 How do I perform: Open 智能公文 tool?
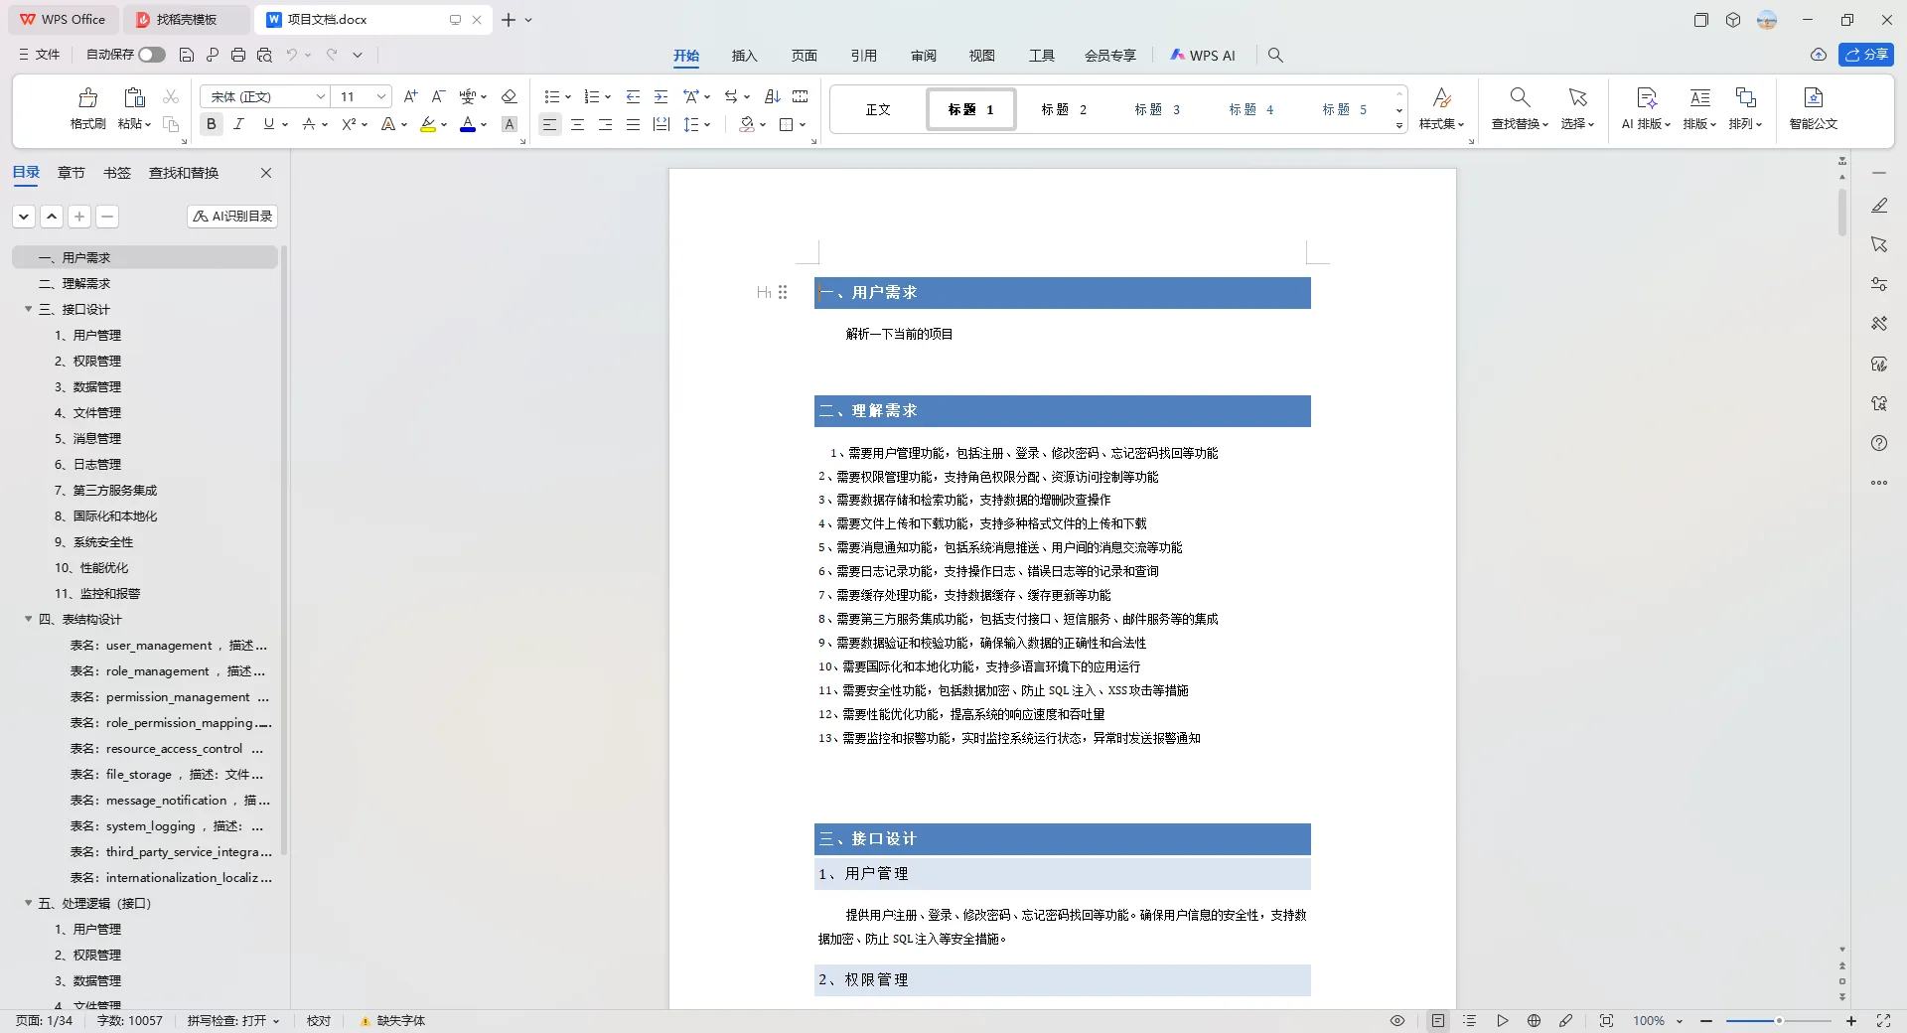(1814, 107)
